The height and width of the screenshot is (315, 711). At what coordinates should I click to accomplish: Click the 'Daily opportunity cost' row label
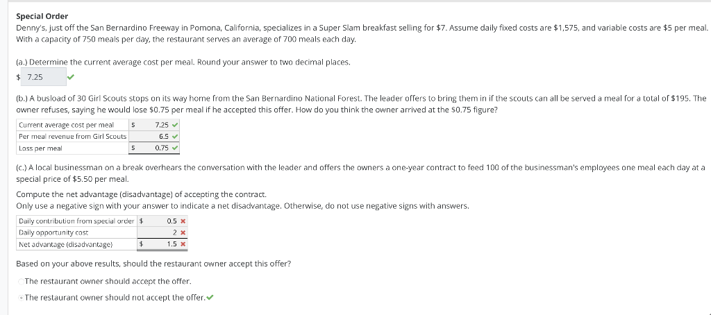(x=53, y=232)
